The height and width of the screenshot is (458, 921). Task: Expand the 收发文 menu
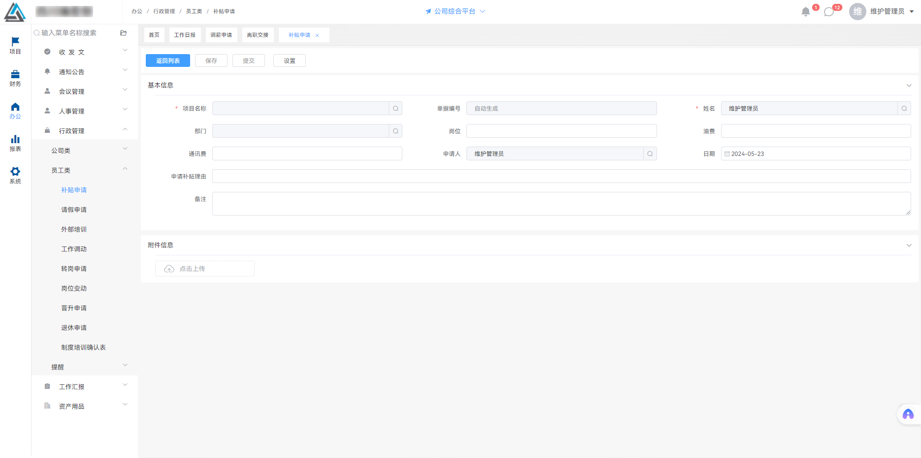tap(84, 52)
